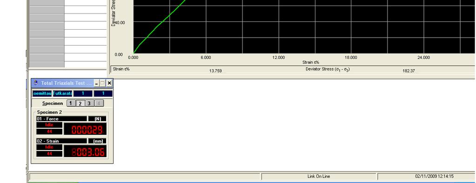Select Specimen 1 button
This screenshot has height=183, width=476.
click(71, 103)
